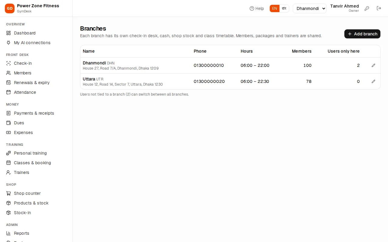The height and width of the screenshot is (242, 388).
Task: Click the Dhanmondi branch name cell
Action: 94,63
